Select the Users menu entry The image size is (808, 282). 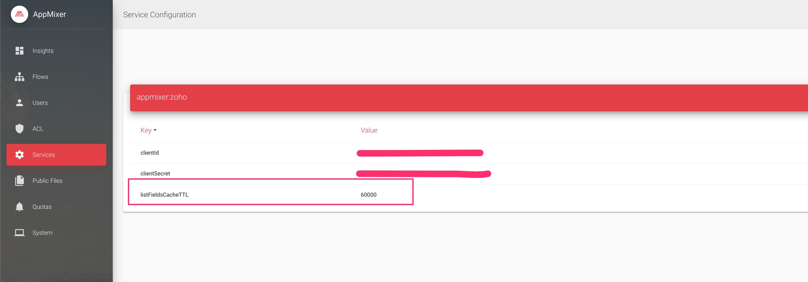point(40,103)
